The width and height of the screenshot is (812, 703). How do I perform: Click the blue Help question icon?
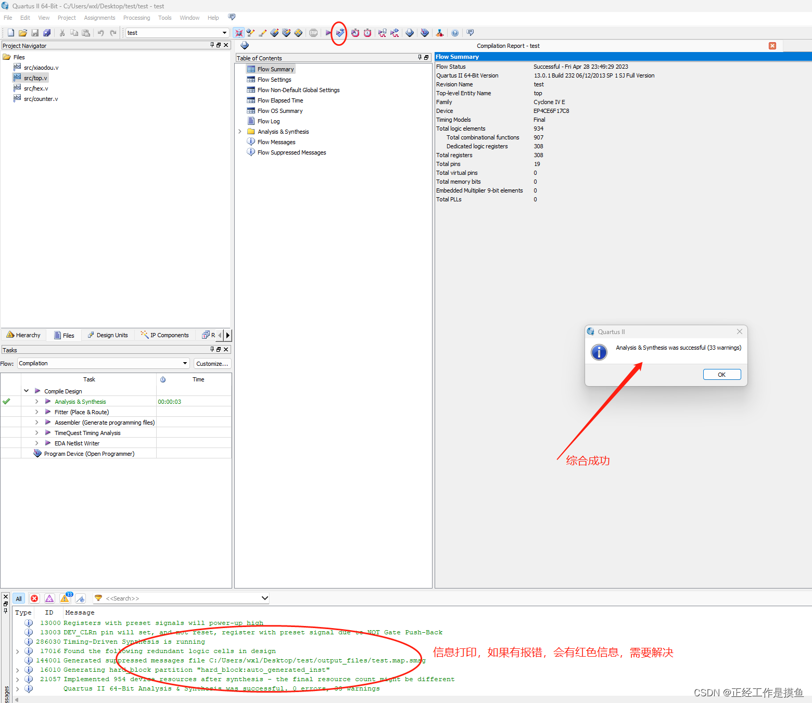pos(455,33)
